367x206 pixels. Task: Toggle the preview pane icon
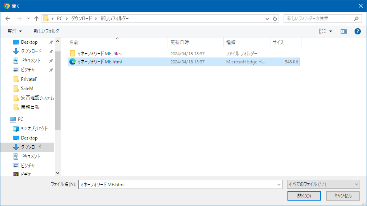tap(343, 31)
